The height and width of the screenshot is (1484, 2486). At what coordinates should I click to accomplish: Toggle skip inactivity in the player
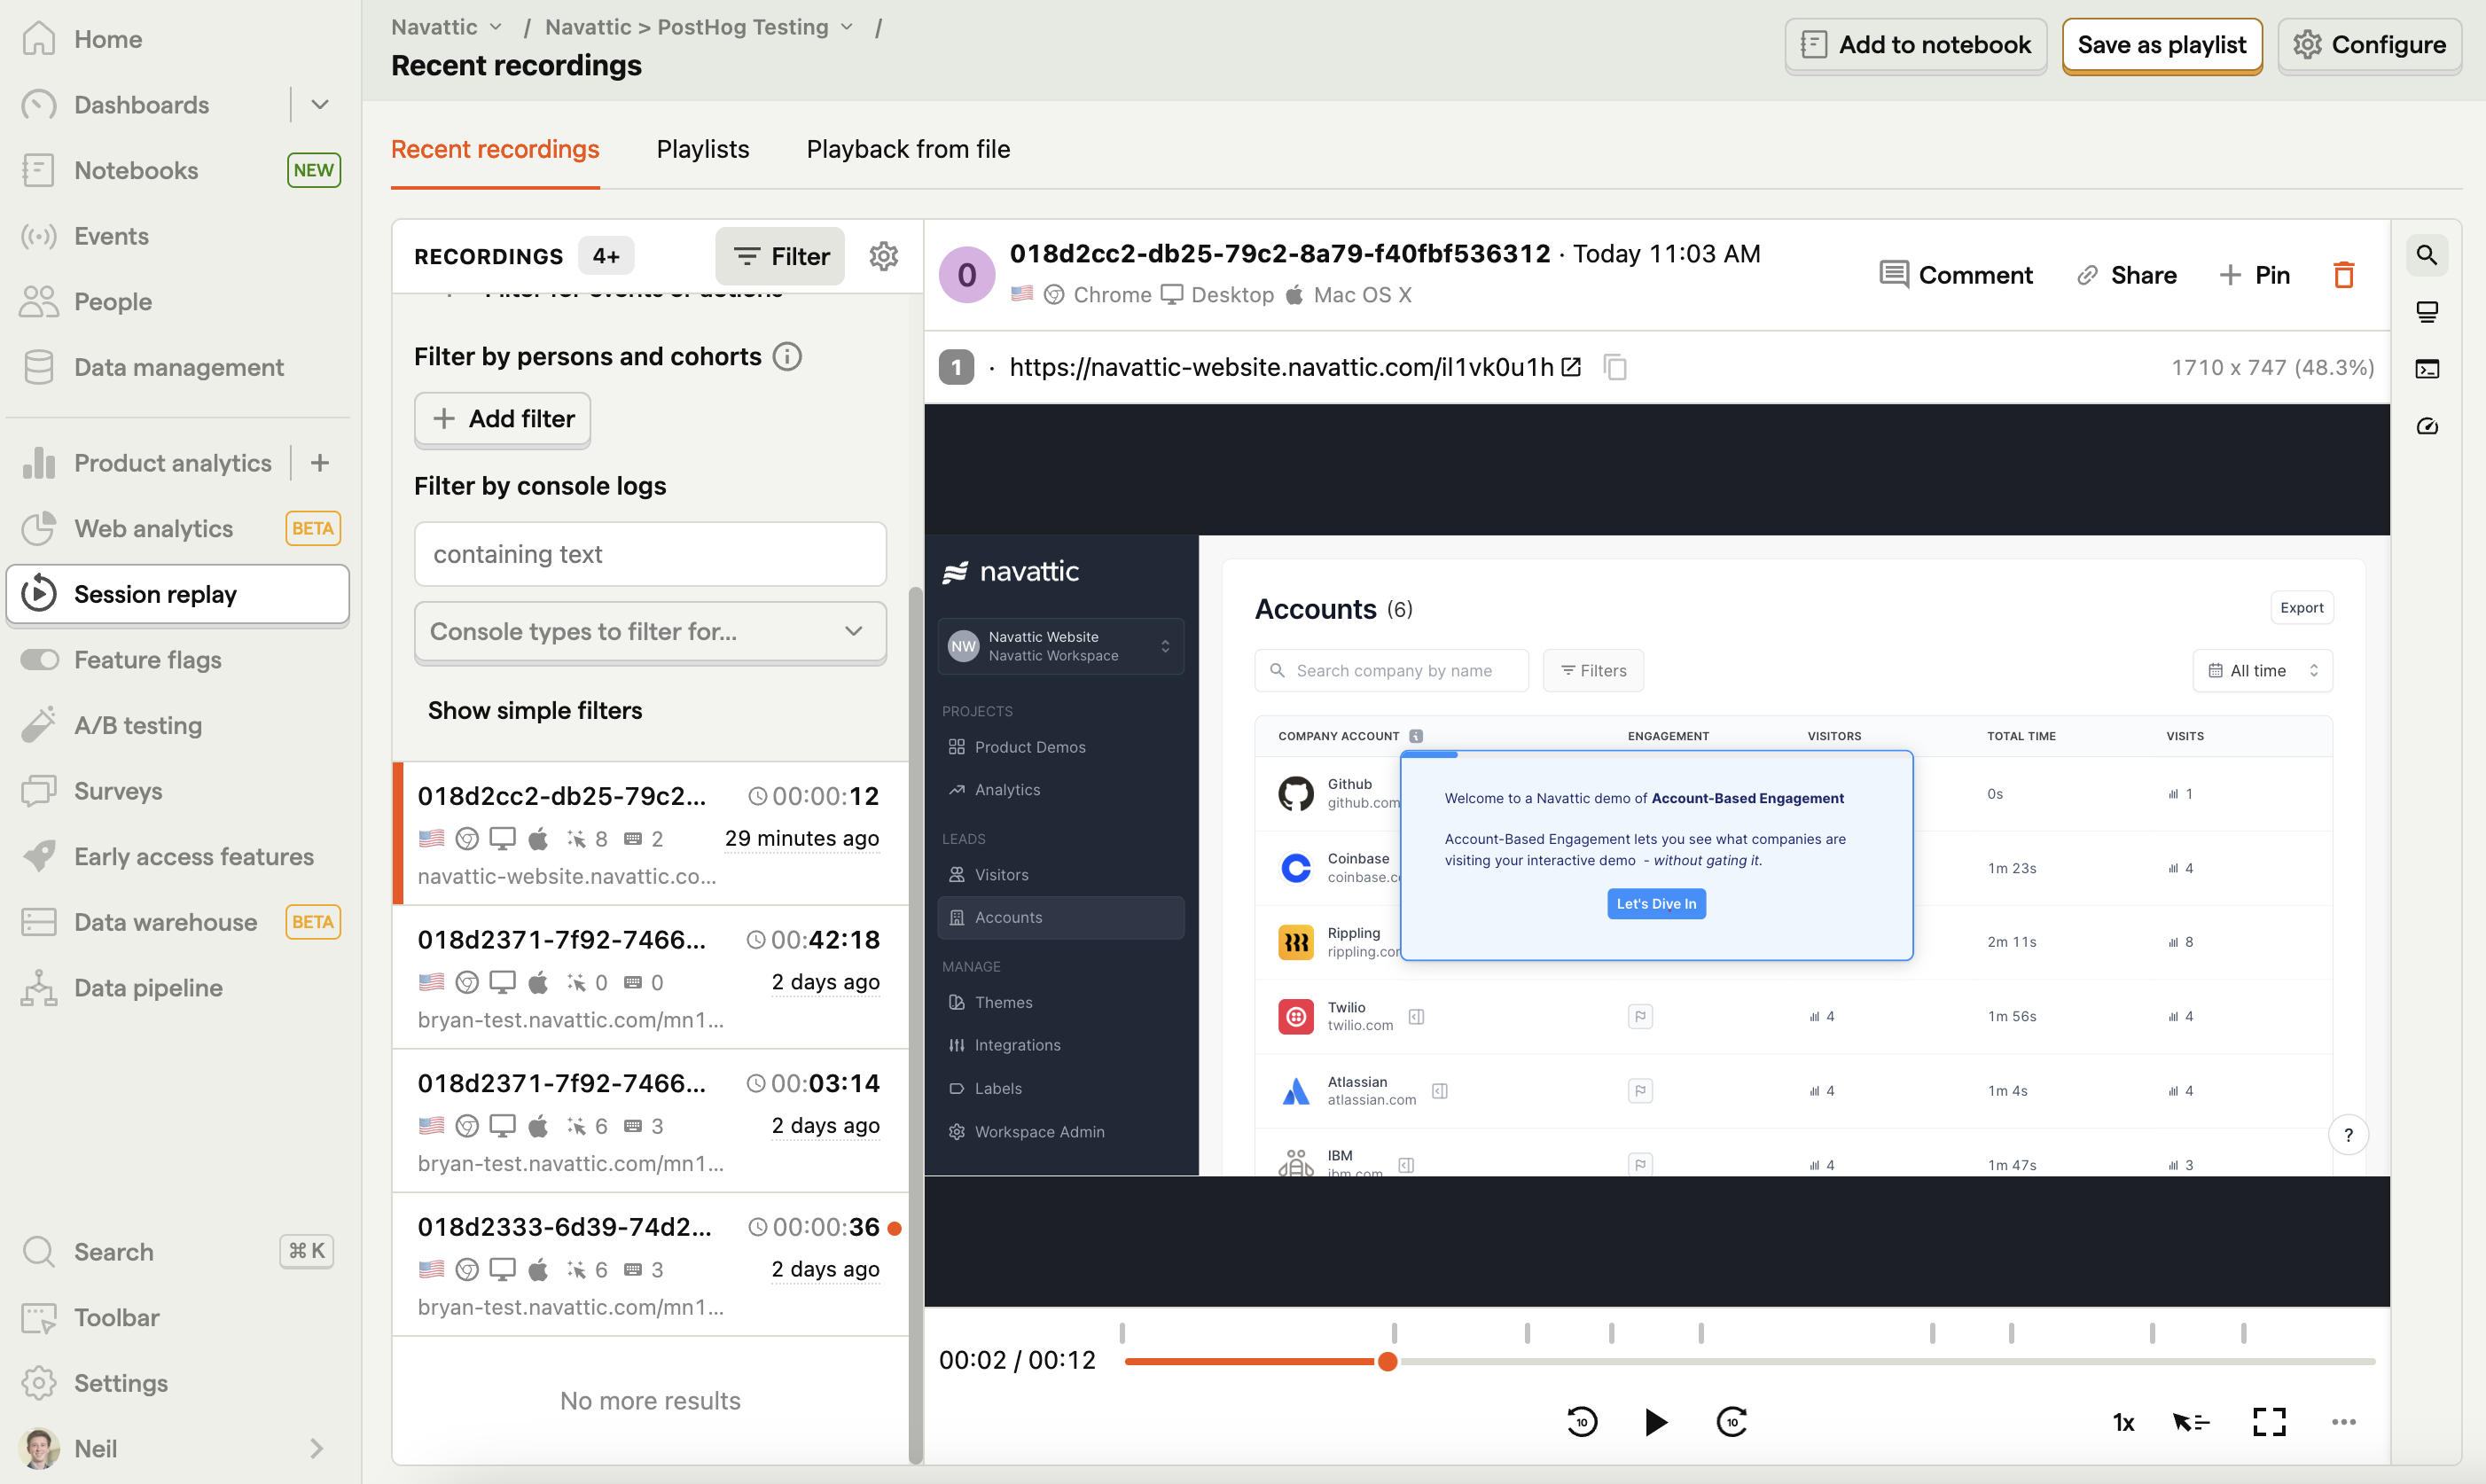click(2191, 1421)
